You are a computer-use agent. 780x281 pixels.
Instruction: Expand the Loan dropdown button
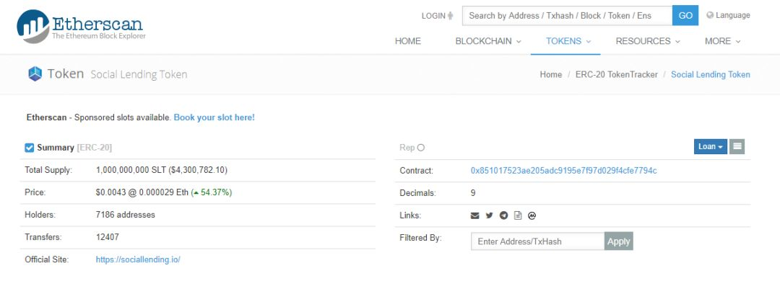pyautogui.click(x=711, y=146)
